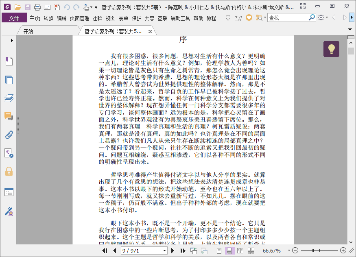356x257 pixels.
Task: Switch to the 编辑 tab
Action: [x=61, y=18]
